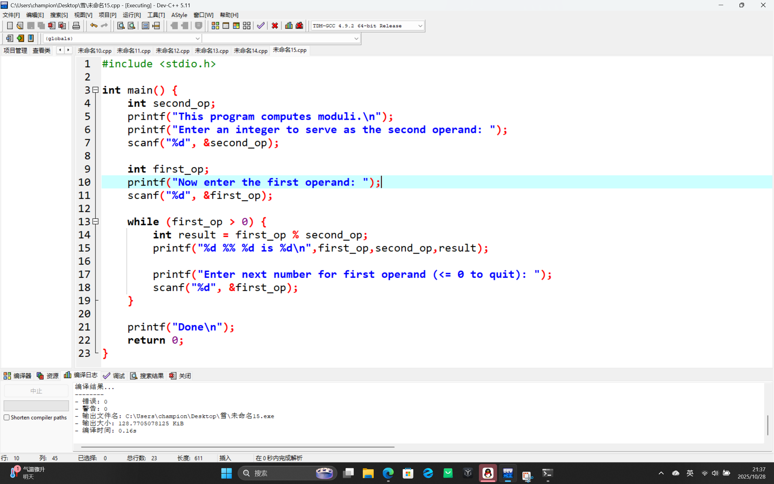
Task: Collapse the while loop fold marker
Action: [95, 221]
